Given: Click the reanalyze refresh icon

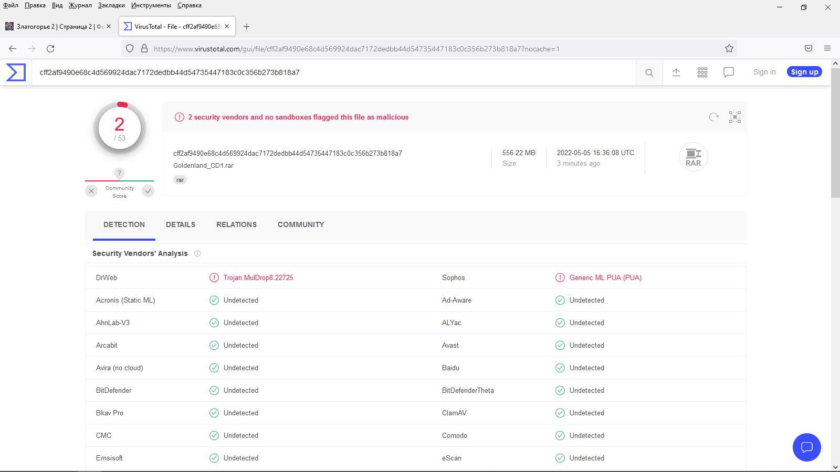Looking at the screenshot, I should pos(713,117).
